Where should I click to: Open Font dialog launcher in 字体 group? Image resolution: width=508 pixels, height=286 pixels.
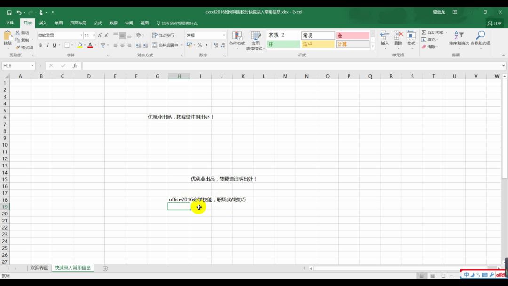pyautogui.click(x=108, y=56)
